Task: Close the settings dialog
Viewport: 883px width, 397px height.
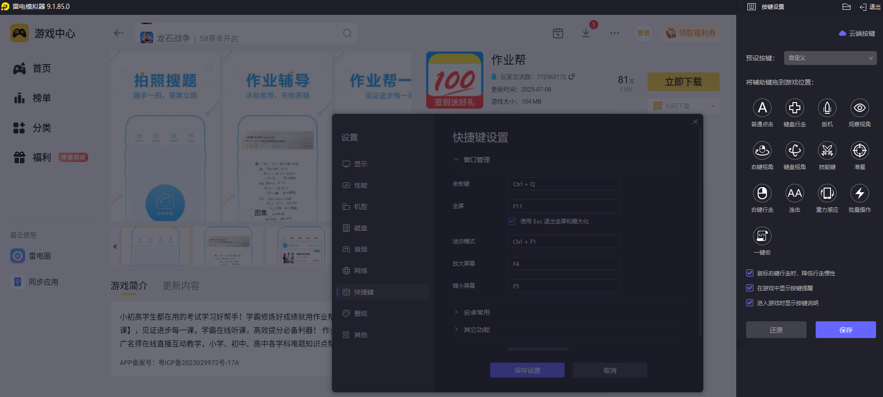Action: [x=695, y=122]
